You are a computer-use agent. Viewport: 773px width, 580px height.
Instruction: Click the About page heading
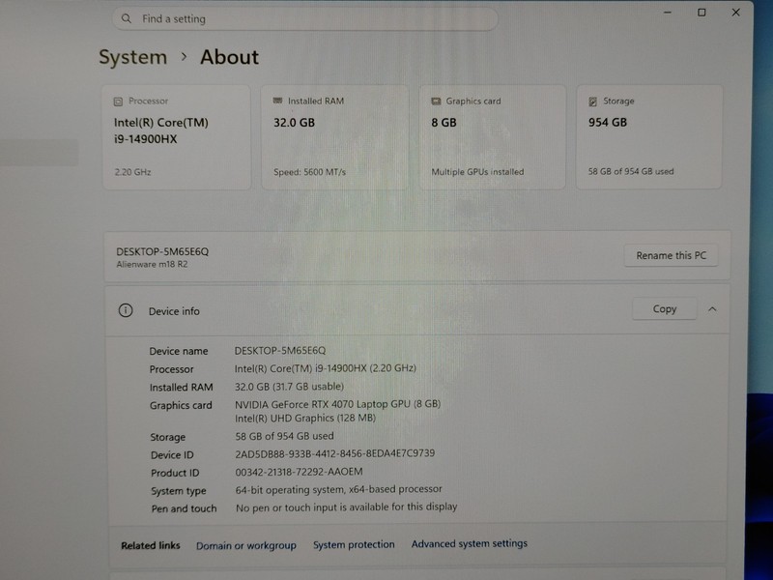click(x=229, y=57)
